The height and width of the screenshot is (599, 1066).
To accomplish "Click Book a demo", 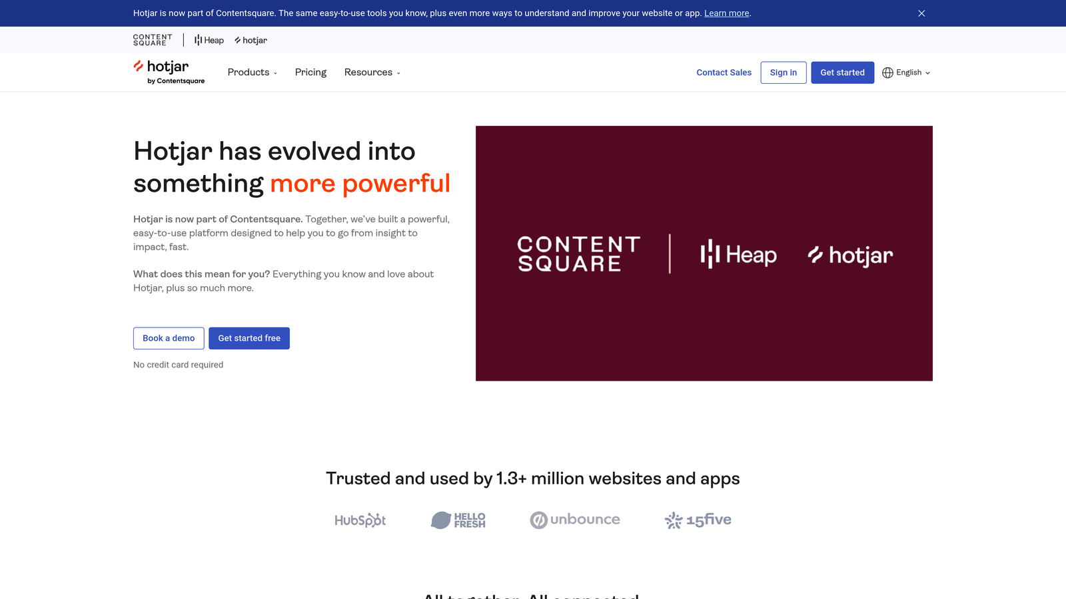I will point(169,338).
